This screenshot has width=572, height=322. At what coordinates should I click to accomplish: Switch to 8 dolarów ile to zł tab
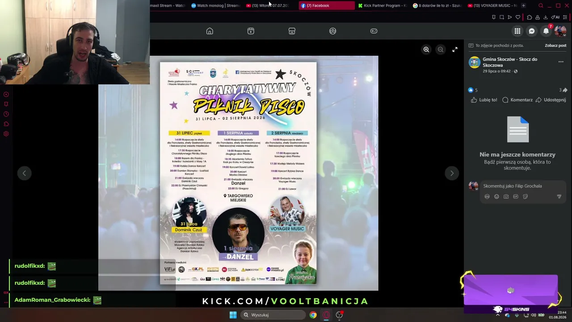(x=437, y=5)
